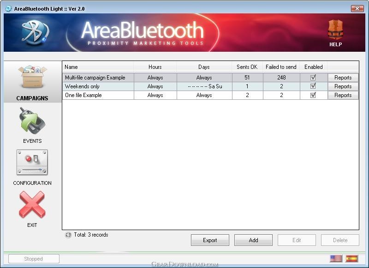The height and width of the screenshot is (268, 369).
Task: Sort by the Hours column header
Action: point(155,67)
